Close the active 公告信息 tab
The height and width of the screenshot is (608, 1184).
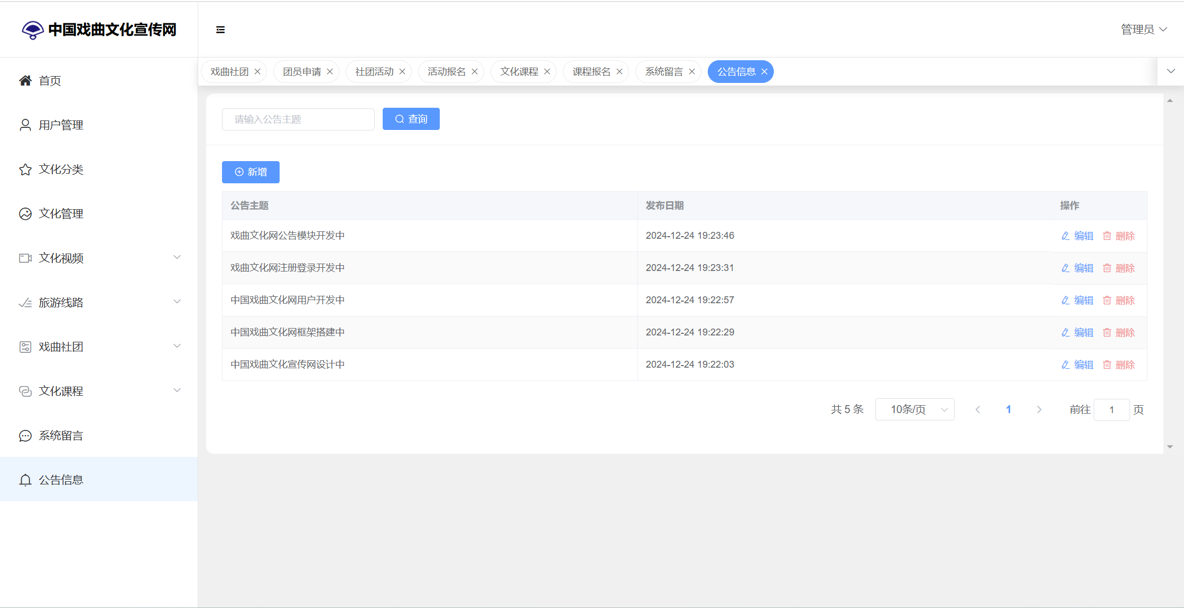click(764, 71)
